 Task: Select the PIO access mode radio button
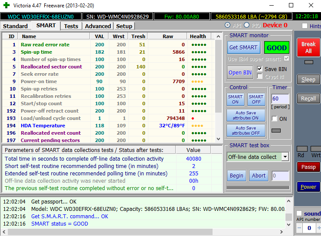246,25
